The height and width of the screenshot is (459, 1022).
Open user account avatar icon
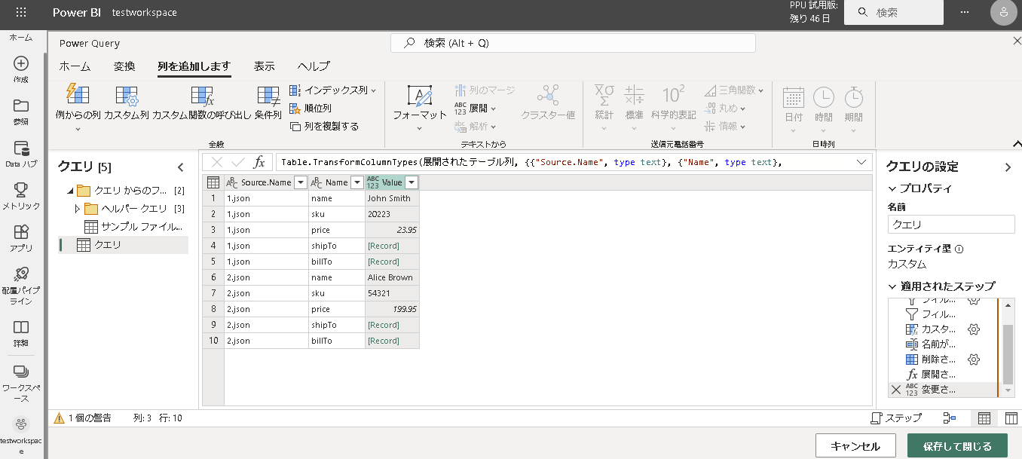tap(1003, 13)
